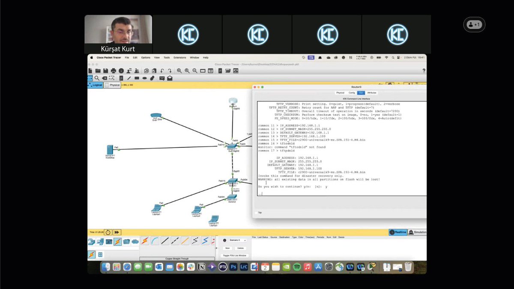
Task: Select the Server-PT device on the canvas
Action: [110, 150]
